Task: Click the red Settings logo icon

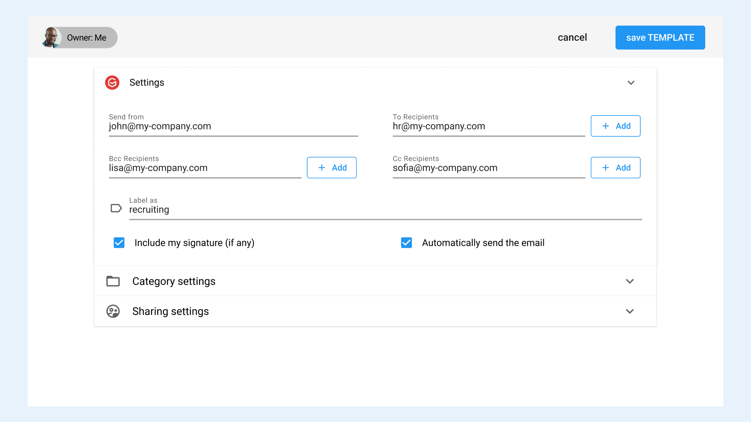Action: pos(112,82)
